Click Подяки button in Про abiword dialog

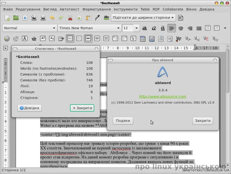(123, 121)
